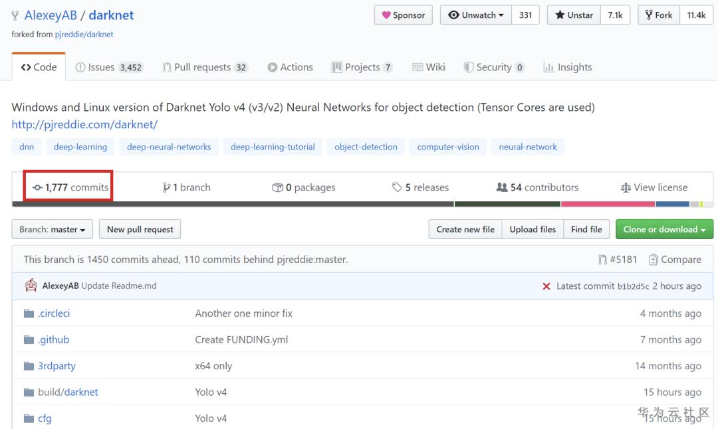Select the object-detection topic tag
The width and height of the screenshot is (718, 429).
(x=366, y=147)
